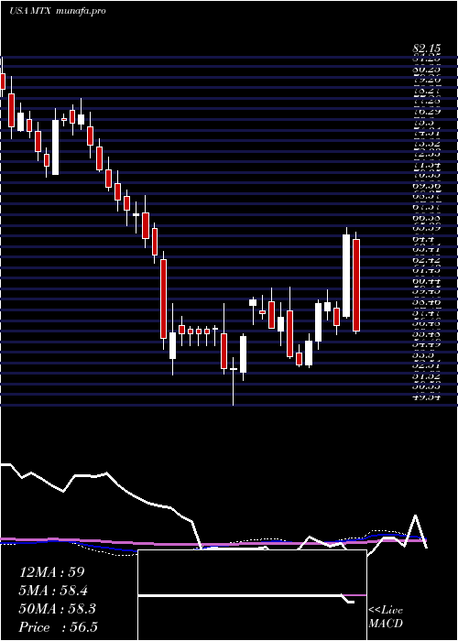Click the white-outlined MACD inset box
The height and width of the screenshot is (641, 458).
pyautogui.click(x=252, y=595)
